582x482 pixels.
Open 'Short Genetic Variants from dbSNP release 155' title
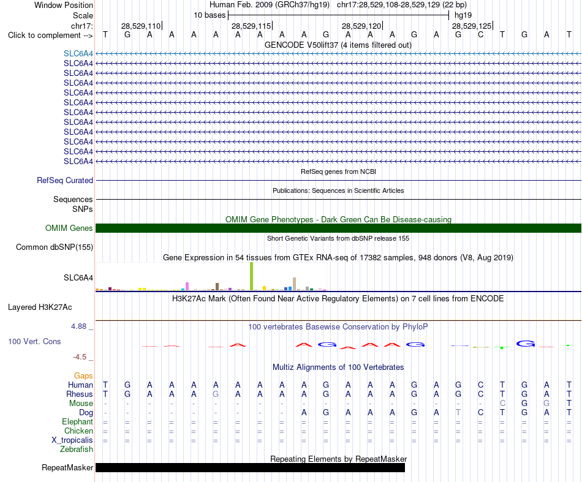(x=338, y=239)
